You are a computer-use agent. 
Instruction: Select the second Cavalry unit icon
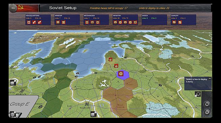click(180, 22)
